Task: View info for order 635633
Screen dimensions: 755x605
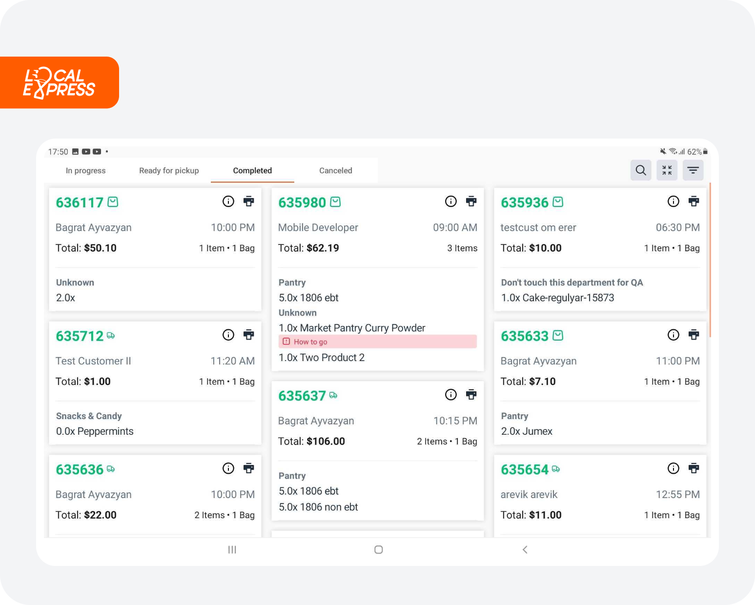Action: 673,335
